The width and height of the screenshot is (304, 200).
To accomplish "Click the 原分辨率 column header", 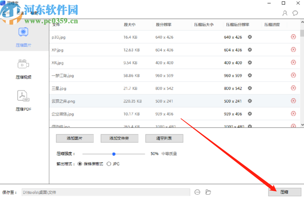I will click(x=164, y=25).
